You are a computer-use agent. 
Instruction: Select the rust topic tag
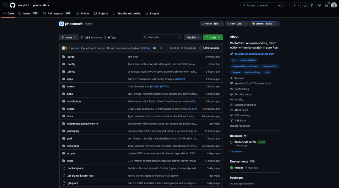267,72
